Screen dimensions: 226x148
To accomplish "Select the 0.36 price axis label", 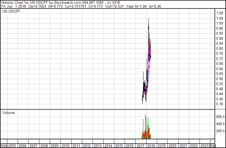I will [219, 104].
